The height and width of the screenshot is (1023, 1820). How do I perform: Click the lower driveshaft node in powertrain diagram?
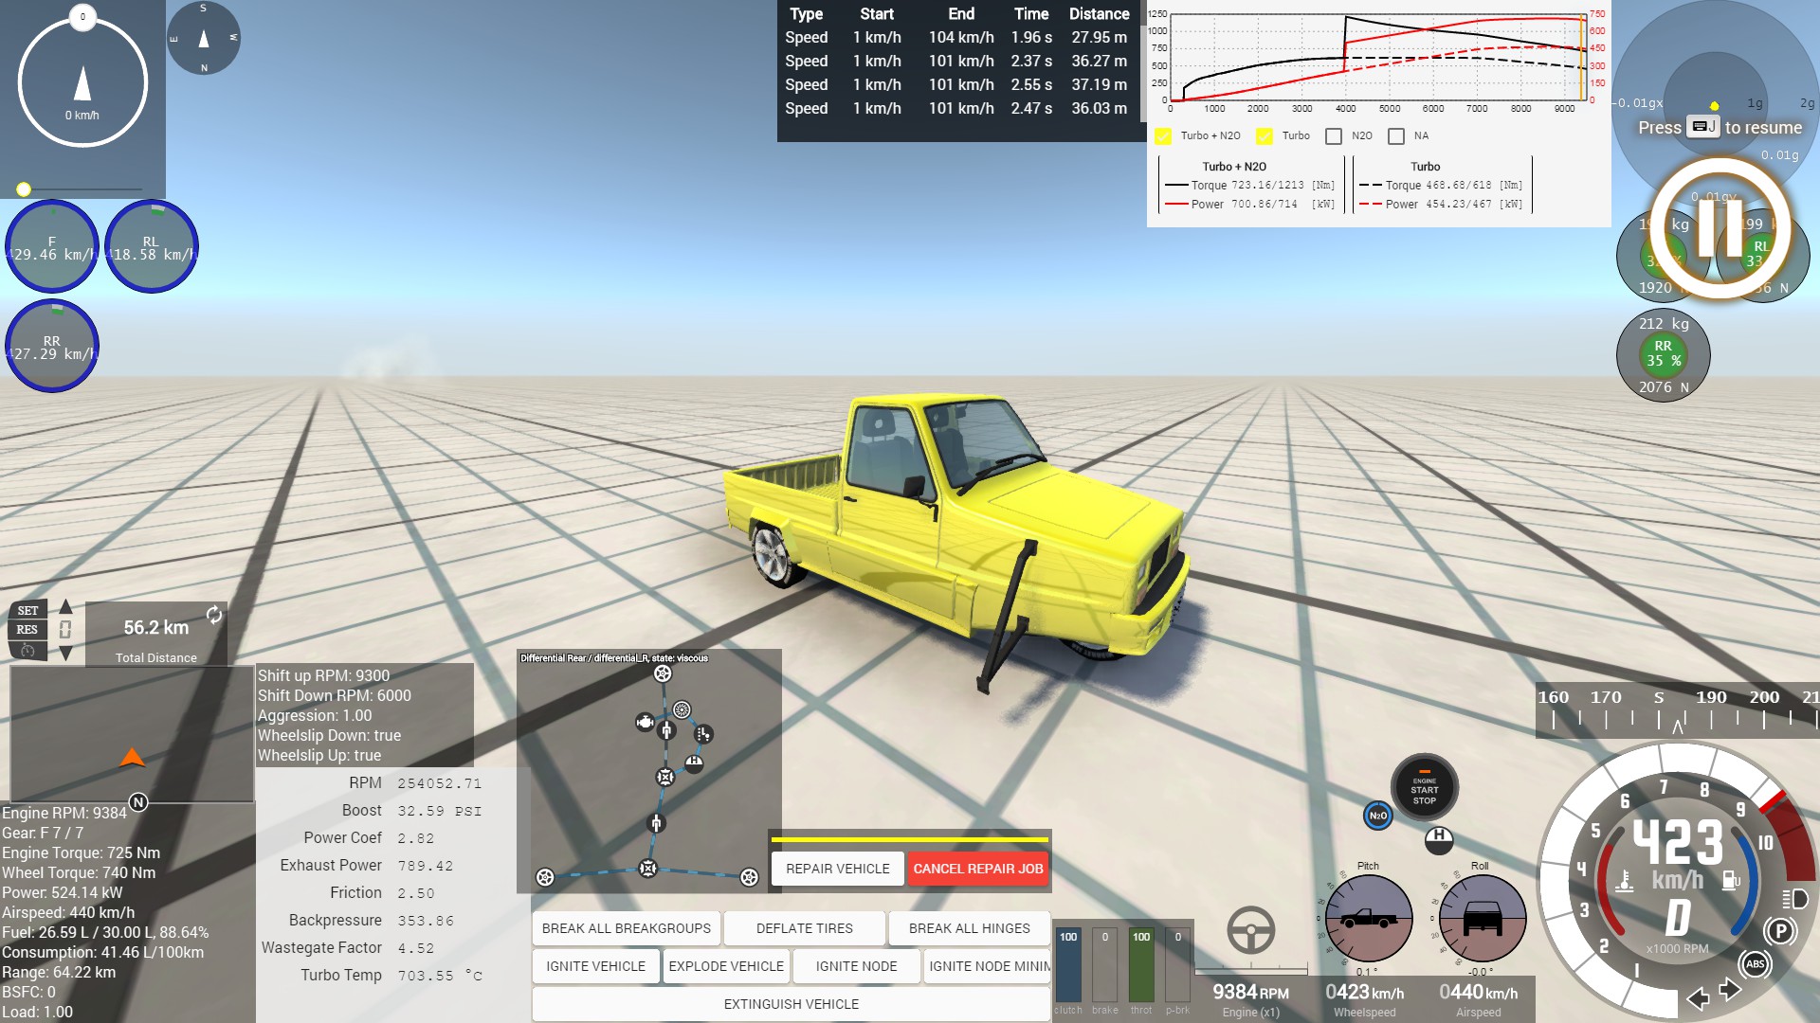[656, 823]
